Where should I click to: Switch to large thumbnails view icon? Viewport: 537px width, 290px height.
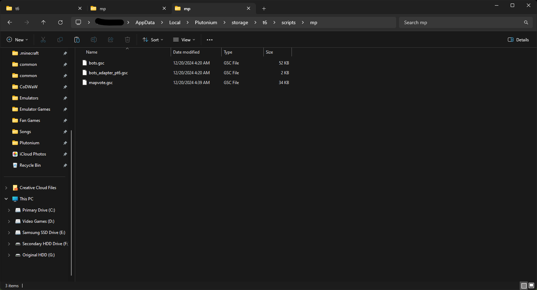coord(531,286)
